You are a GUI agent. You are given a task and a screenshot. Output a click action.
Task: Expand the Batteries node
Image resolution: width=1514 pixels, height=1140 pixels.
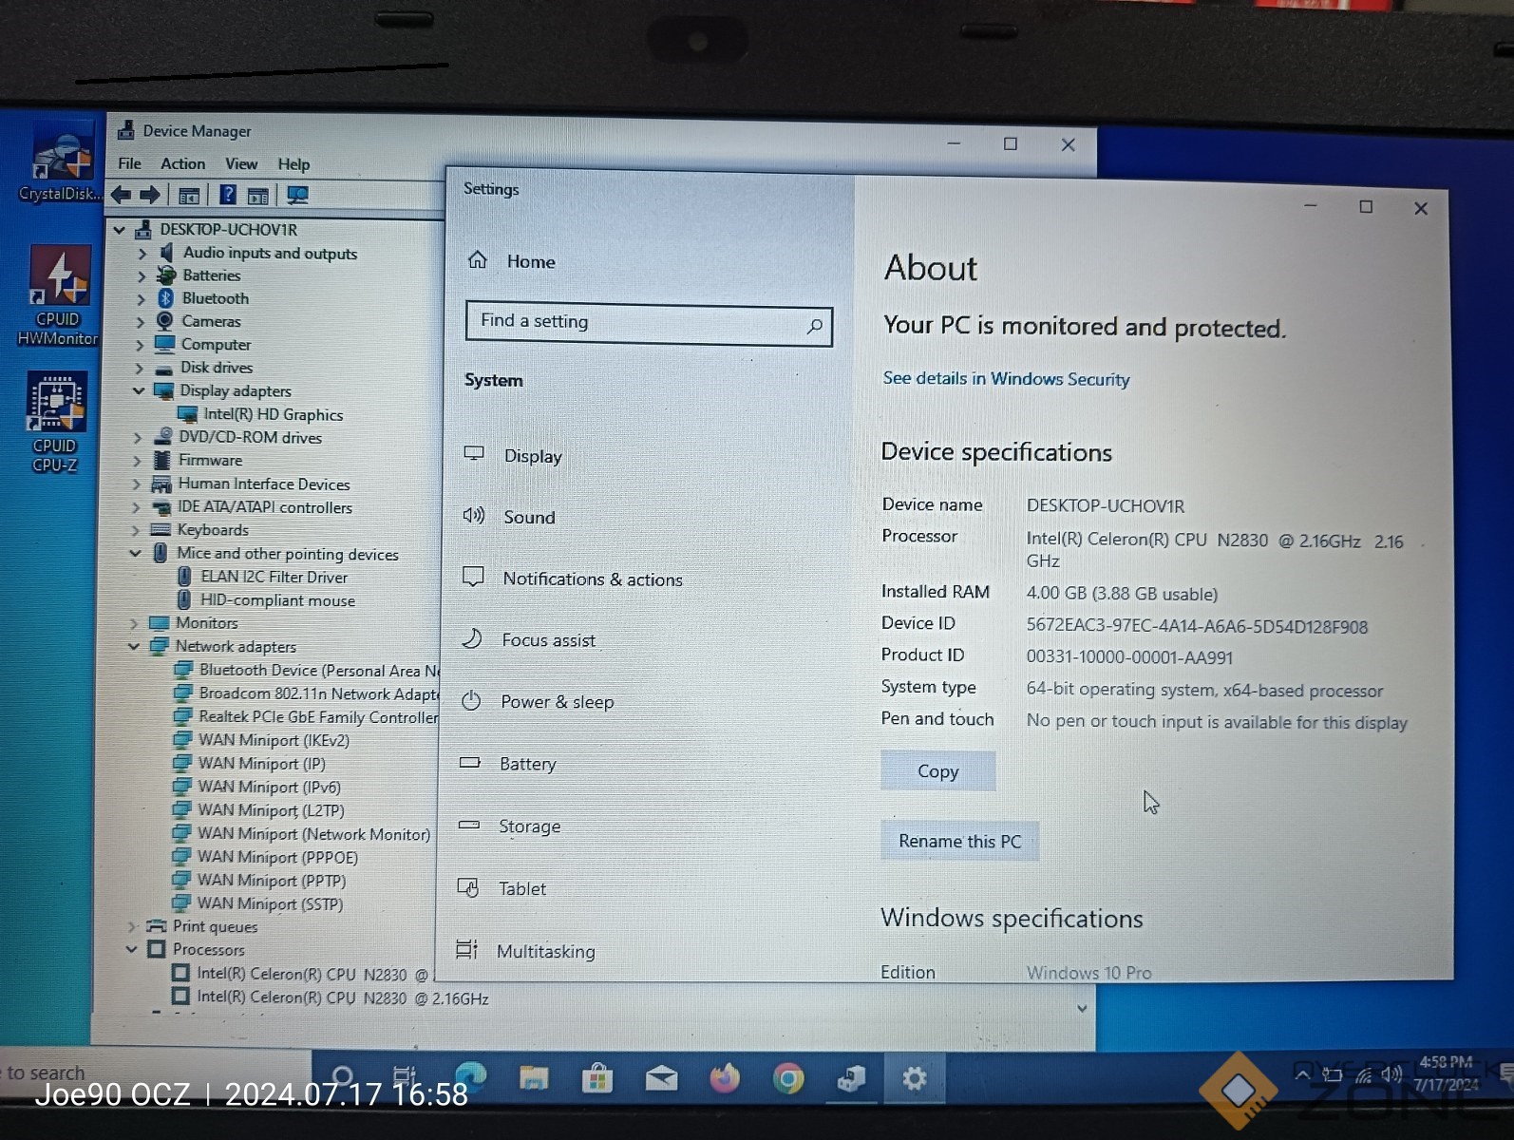pyautogui.click(x=142, y=276)
